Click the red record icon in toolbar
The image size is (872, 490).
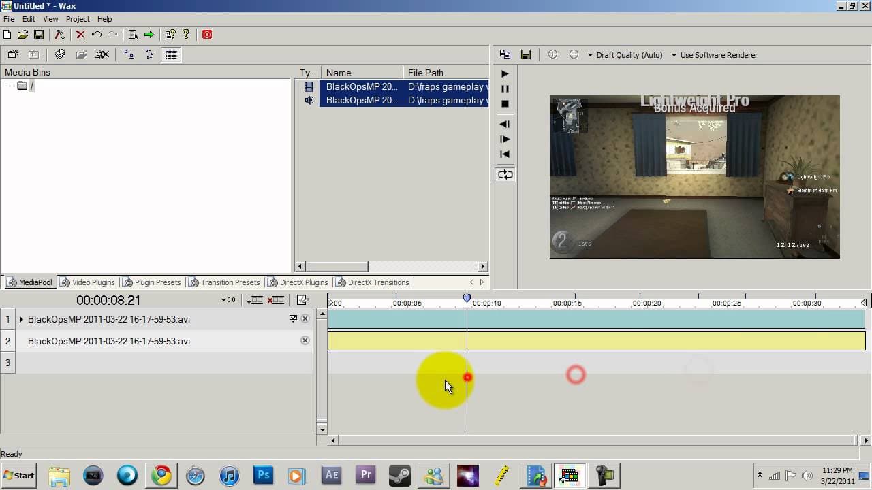207,35
